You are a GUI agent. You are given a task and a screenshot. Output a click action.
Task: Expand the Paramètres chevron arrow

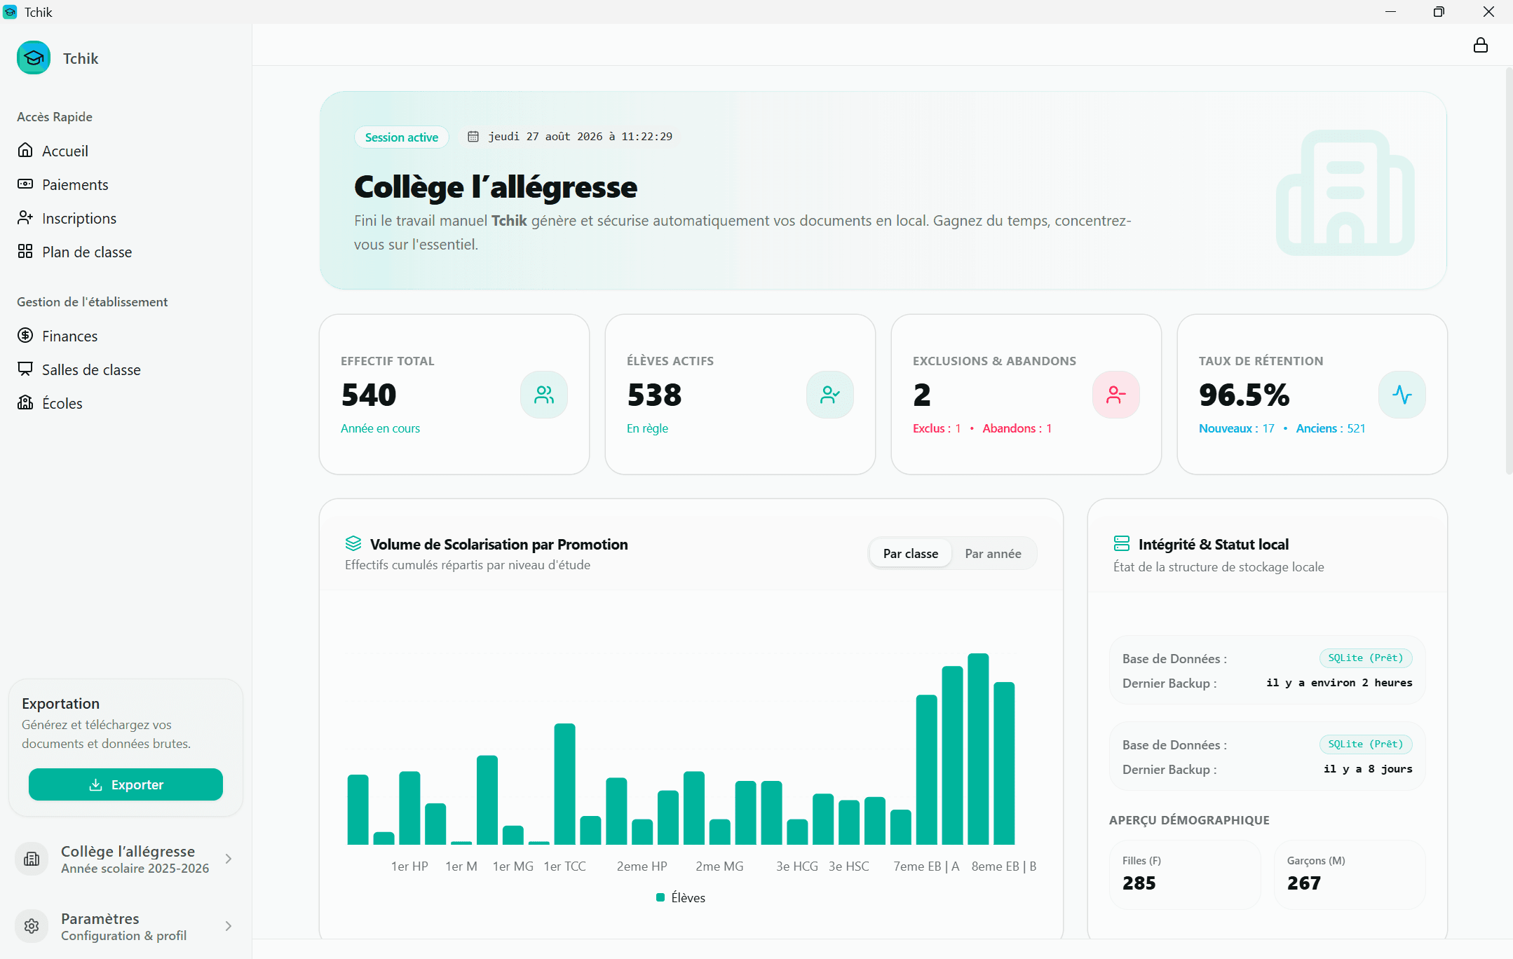tap(229, 926)
